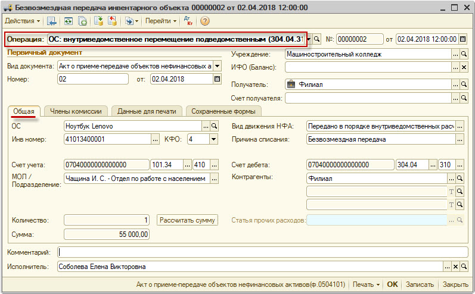Click ellipsis button of Учреждение field
Screen dimensions: 475x294
(x=455, y=54)
